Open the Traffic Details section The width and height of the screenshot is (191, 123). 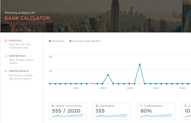coord(19,71)
